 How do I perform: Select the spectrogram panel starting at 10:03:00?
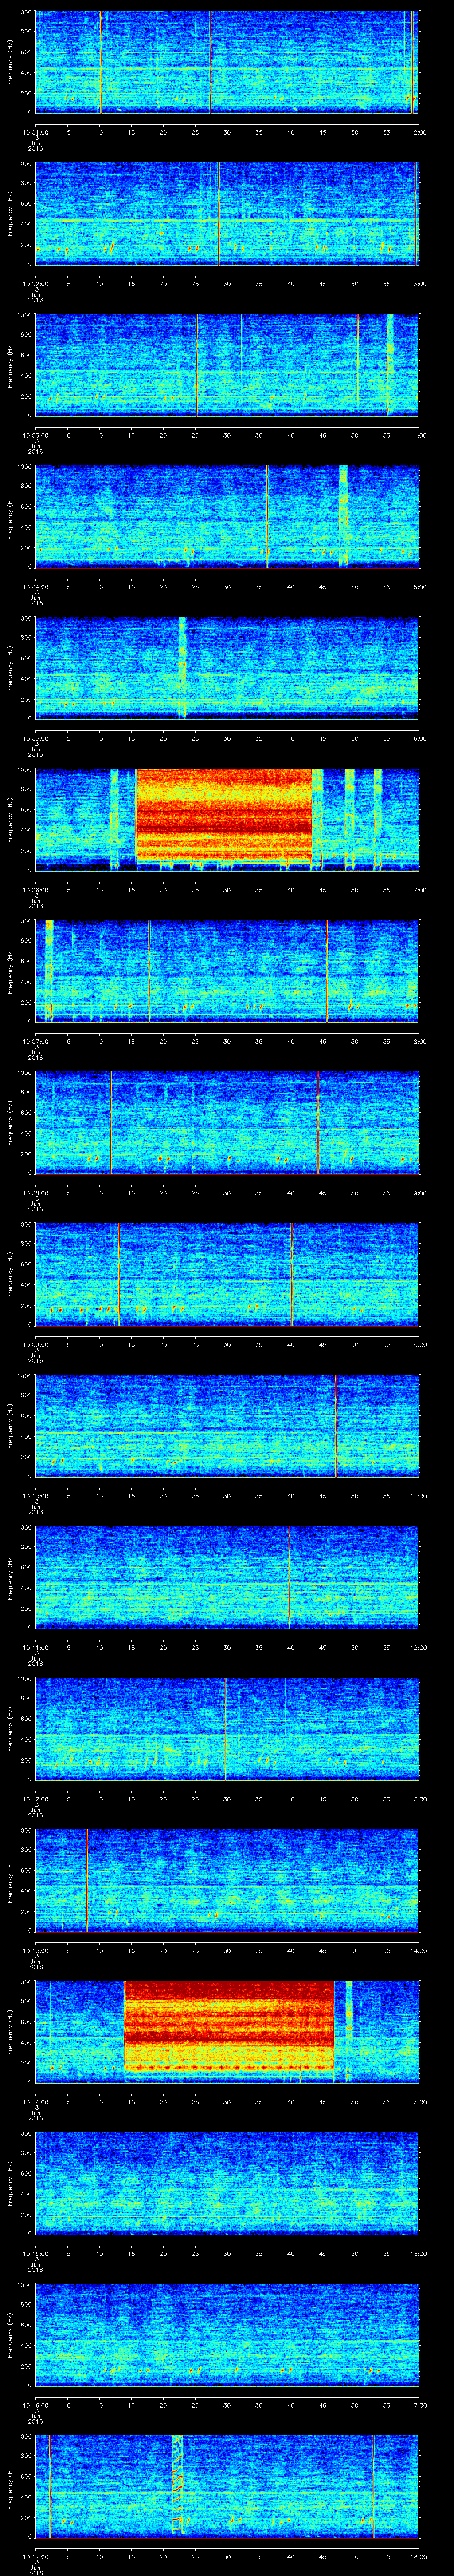coord(227,365)
